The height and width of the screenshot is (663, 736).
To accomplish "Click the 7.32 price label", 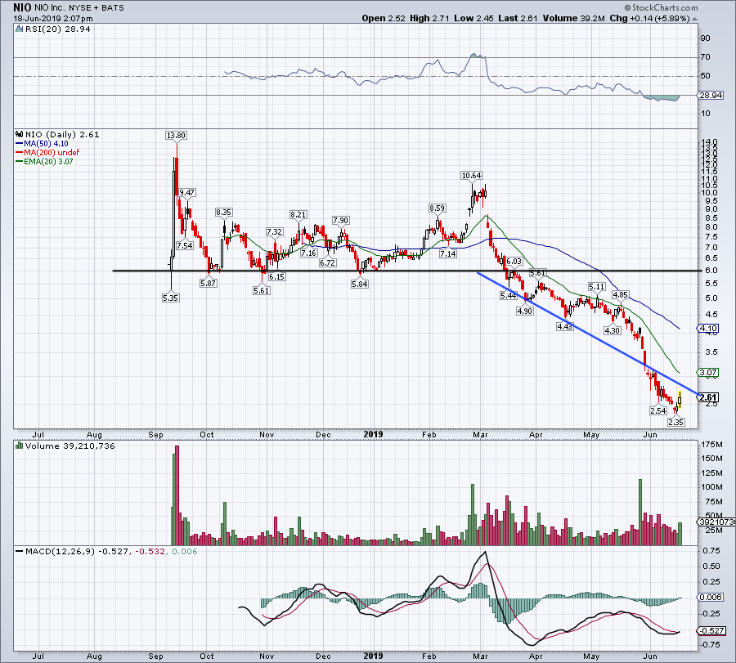I will pyautogui.click(x=274, y=232).
